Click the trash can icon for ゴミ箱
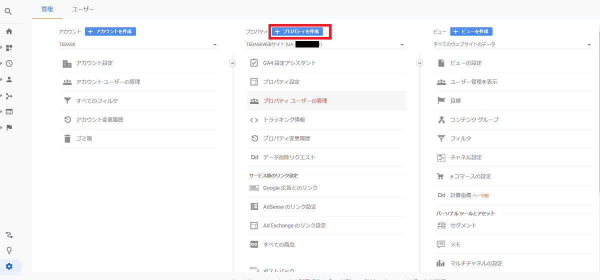600x280 pixels. click(67, 138)
